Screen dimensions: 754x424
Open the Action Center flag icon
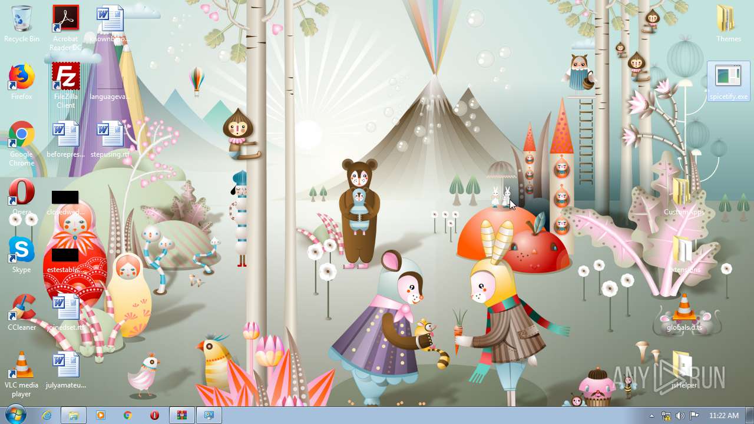(x=695, y=416)
